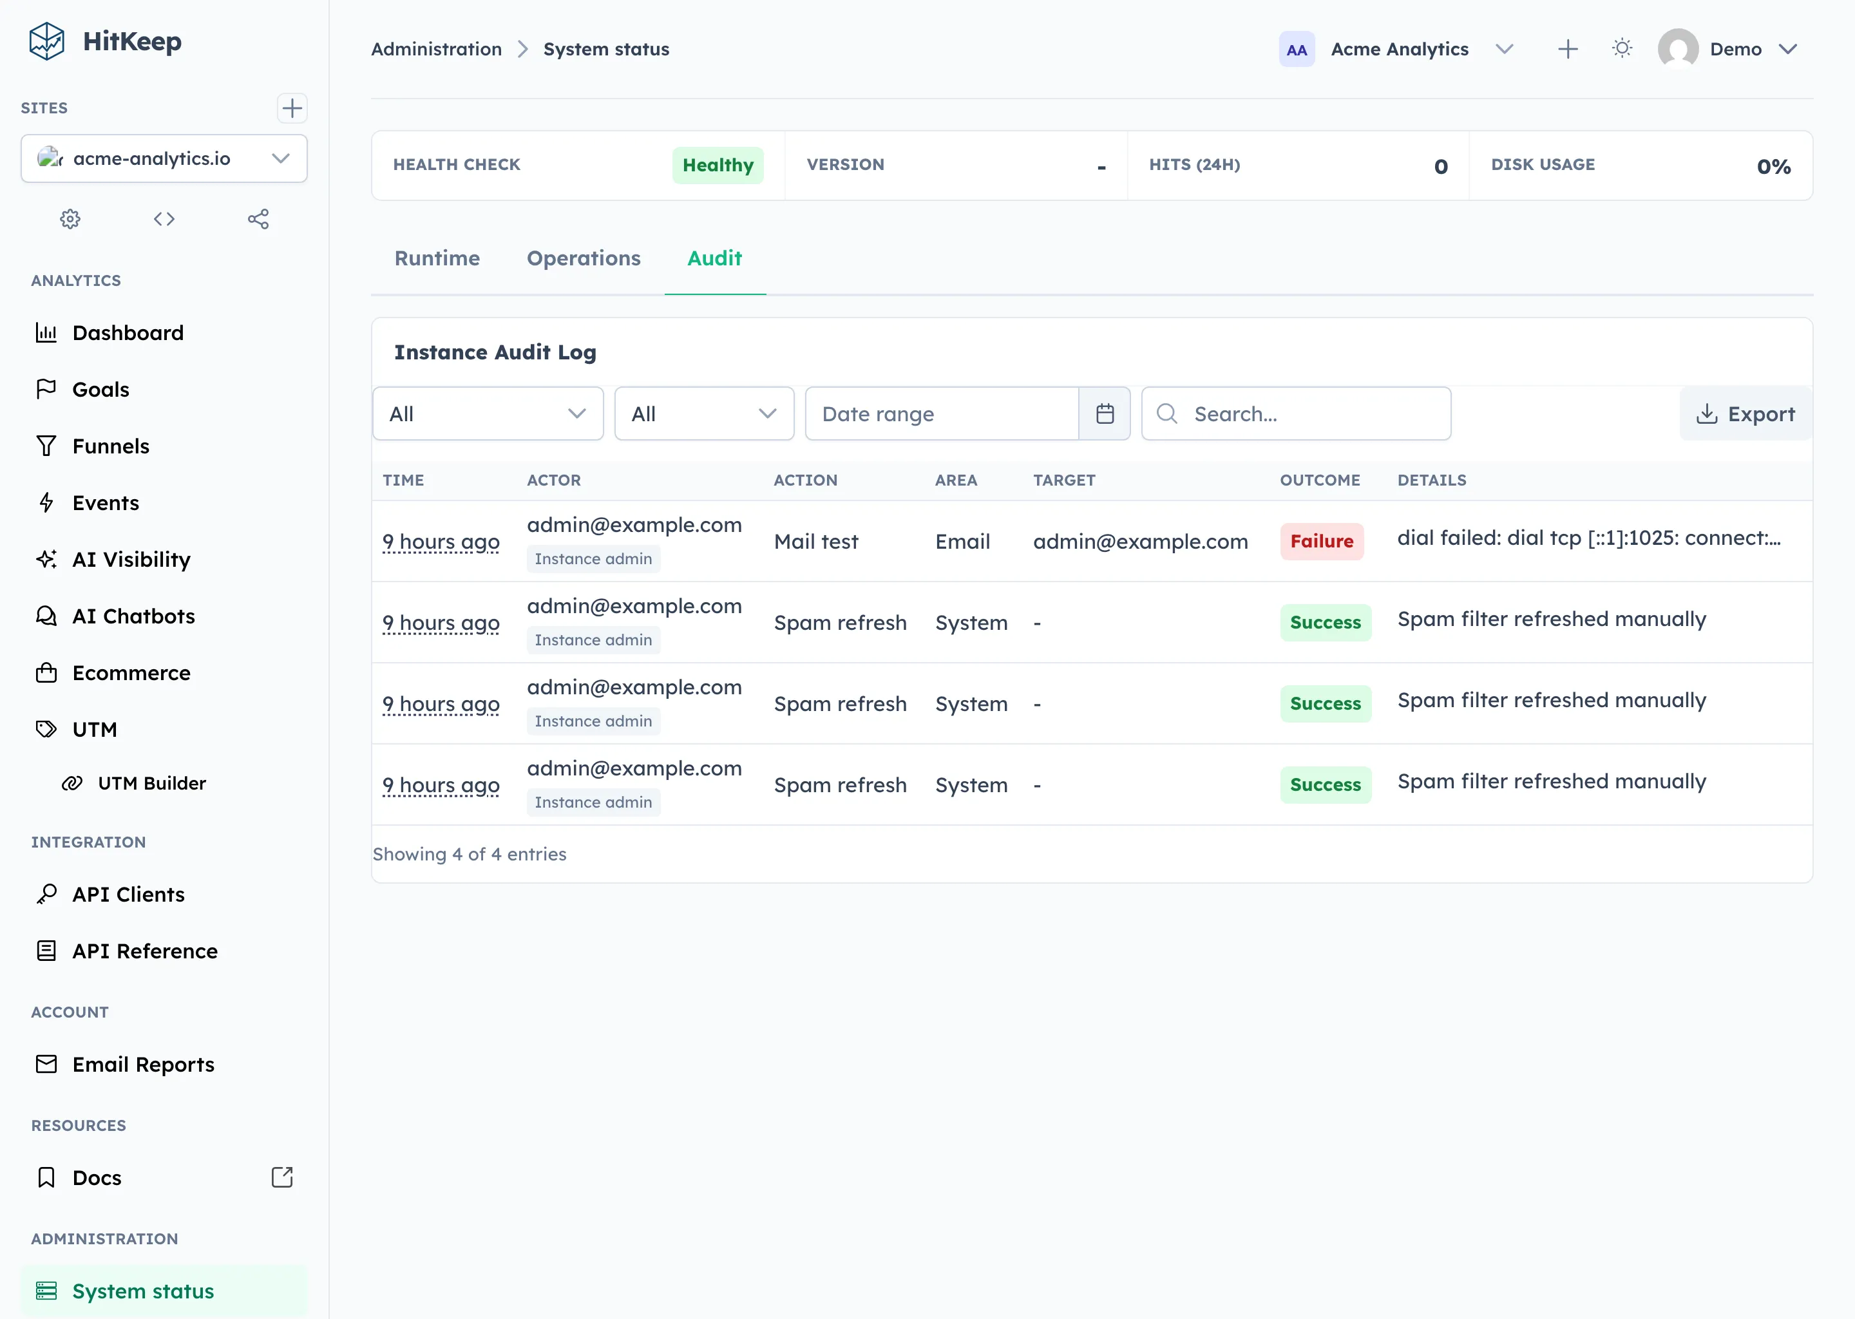Click the Date range input field
Image resolution: width=1855 pixels, height=1319 pixels.
click(942, 414)
